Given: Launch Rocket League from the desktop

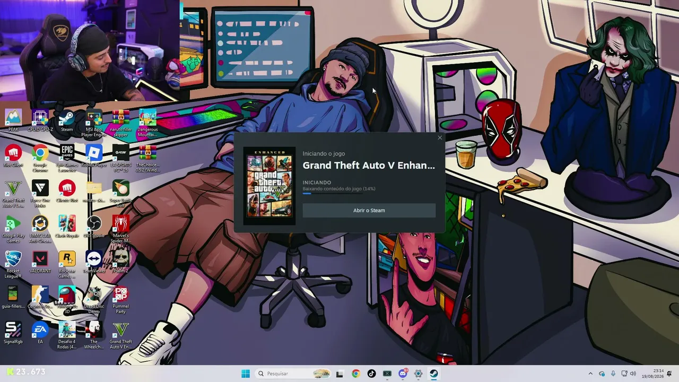Looking at the screenshot, I should [13, 265].
